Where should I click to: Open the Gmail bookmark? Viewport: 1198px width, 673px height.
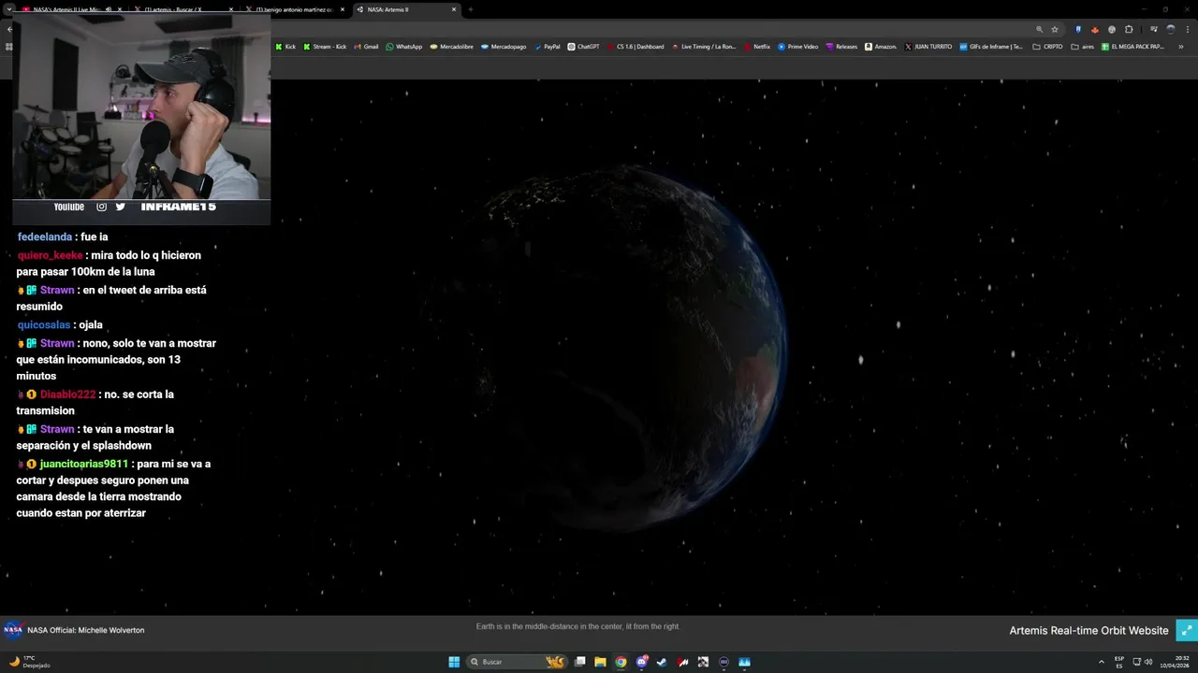366,47
